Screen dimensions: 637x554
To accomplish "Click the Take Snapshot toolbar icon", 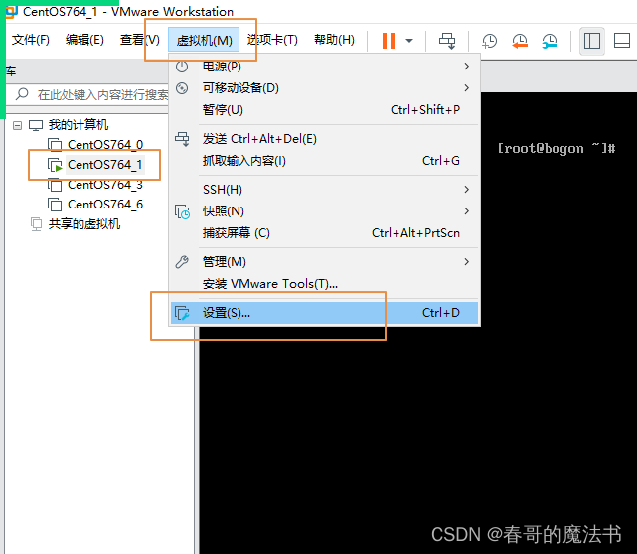I will click(x=489, y=41).
